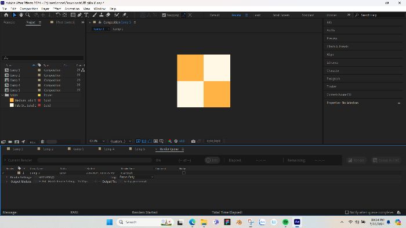Show hidden panel tabs chevron in Project panel
This screenshot has height=228, width=406.
82,23
